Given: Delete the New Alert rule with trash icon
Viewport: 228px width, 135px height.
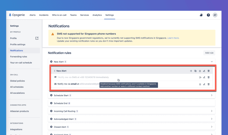Looking at the screenshot, I should click(209, 71).
